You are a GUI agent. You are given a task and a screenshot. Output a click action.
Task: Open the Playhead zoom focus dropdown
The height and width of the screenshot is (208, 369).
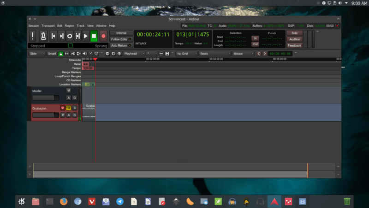(134, 54)
